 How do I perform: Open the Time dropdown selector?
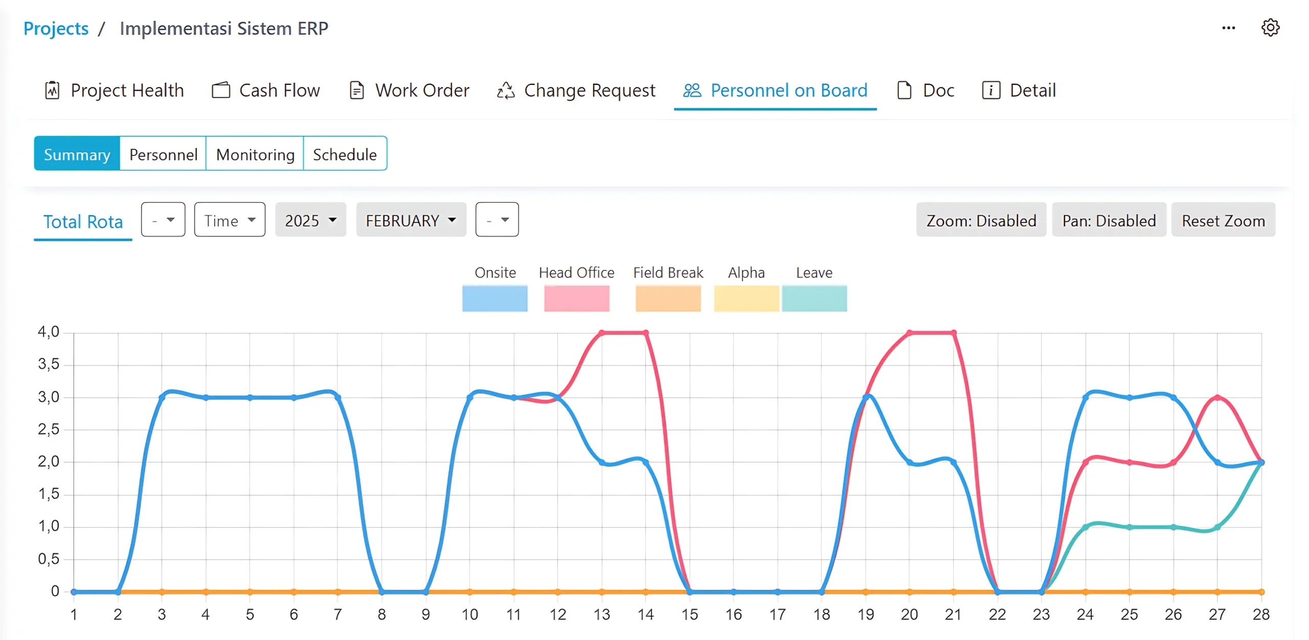pos(230,220)
